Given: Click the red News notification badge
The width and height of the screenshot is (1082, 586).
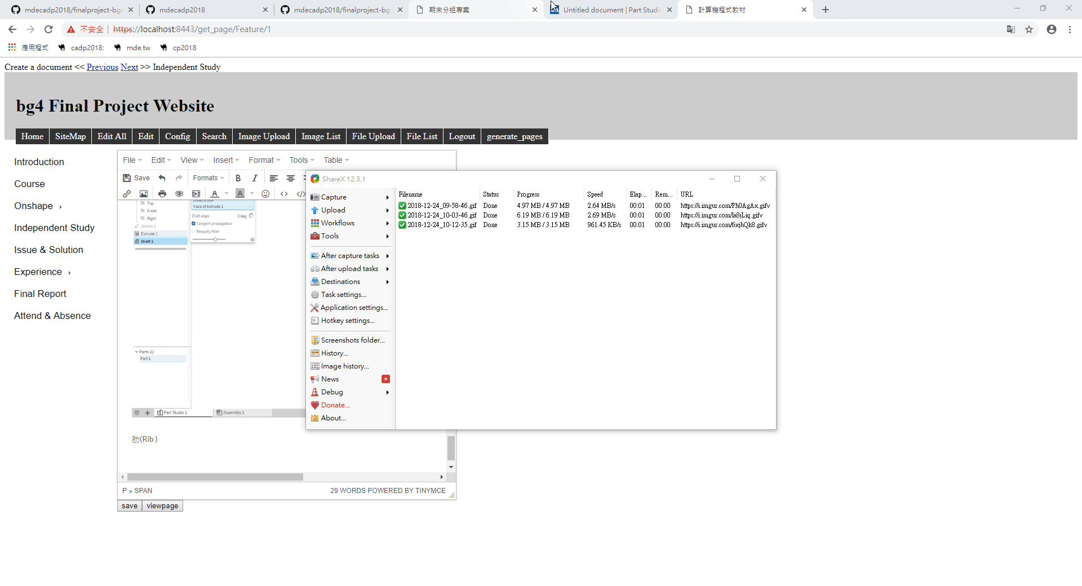Looking at the screenshot, I should (x=385, y=379).
